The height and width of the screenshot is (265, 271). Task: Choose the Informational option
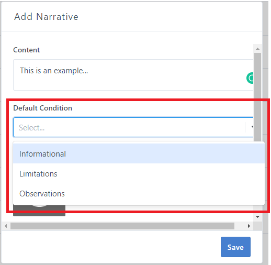pos(139,154)
